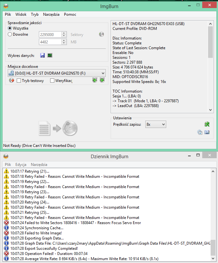Click the Dziennik ImgBurn window title icon
The image size is (218, 263).
click(6, 156)
